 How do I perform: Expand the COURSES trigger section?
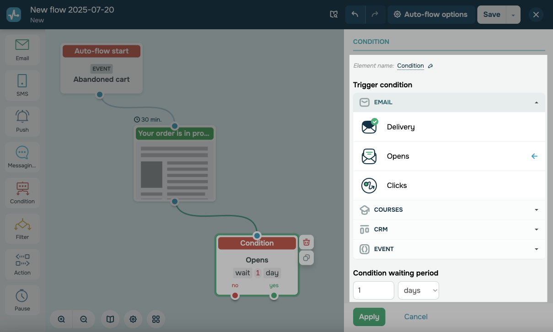tap(536, 210)
